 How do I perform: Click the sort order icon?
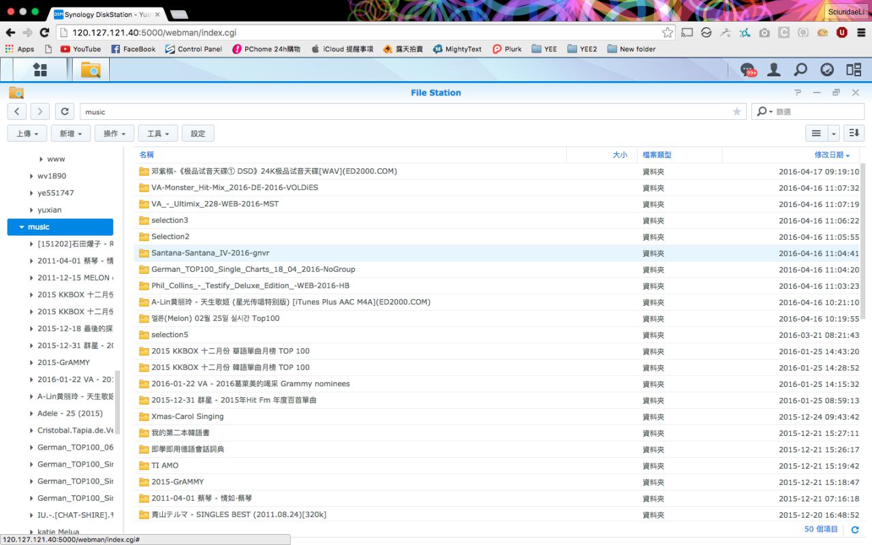pos(854,134)
